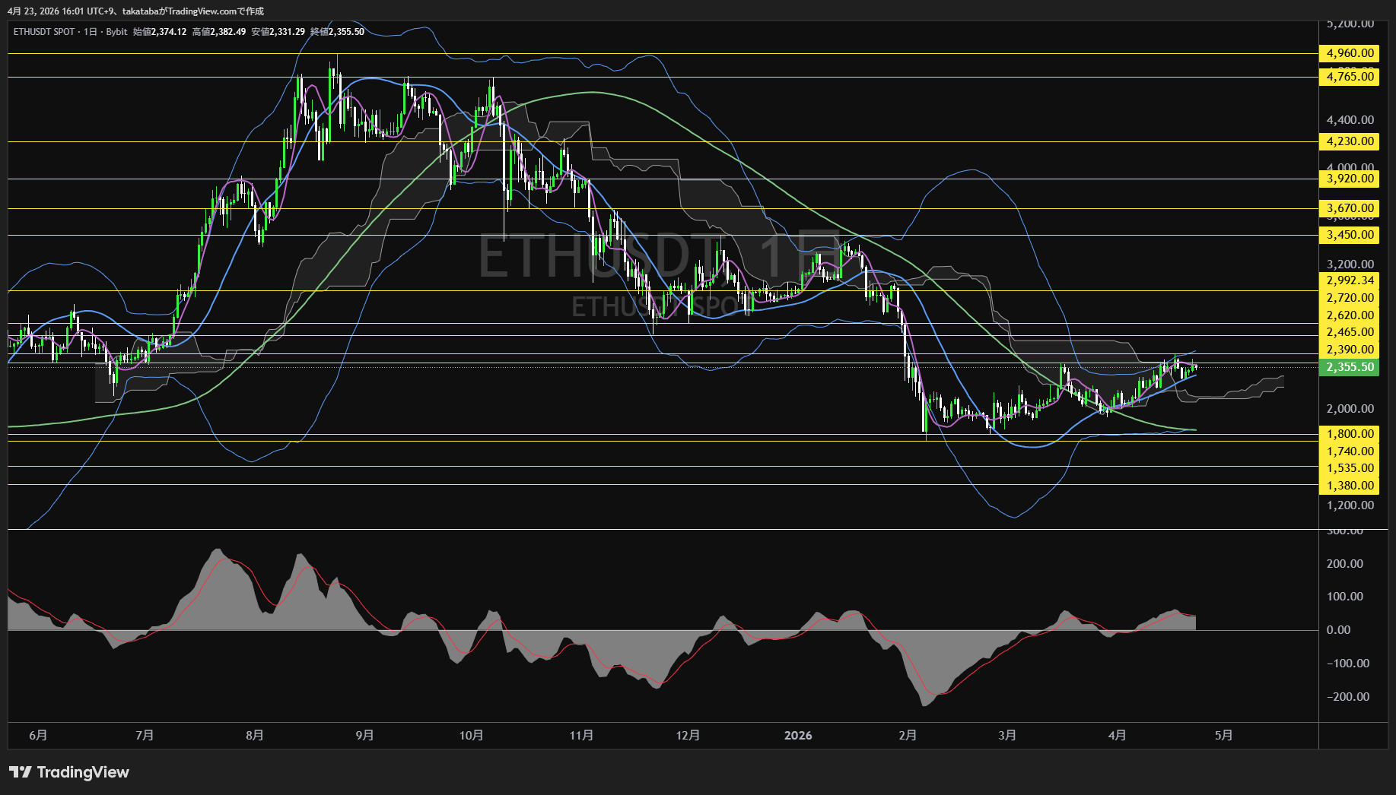Image resolution: width=1396 pixels, height=795 pixels.
Task: Select the 6月 marker on time axis
Action: point(38,735)
